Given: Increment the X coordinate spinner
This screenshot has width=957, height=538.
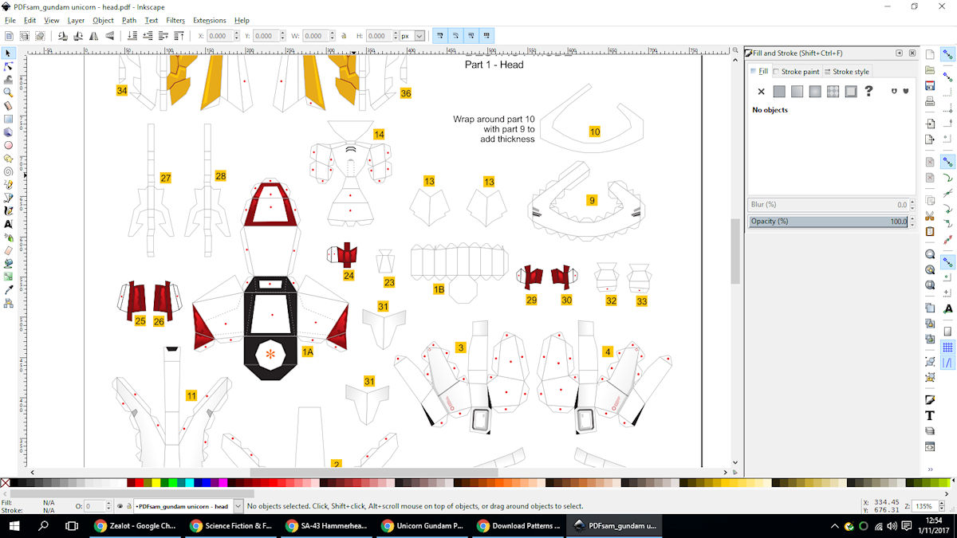Looking at the screenshot, I should 236,33.
